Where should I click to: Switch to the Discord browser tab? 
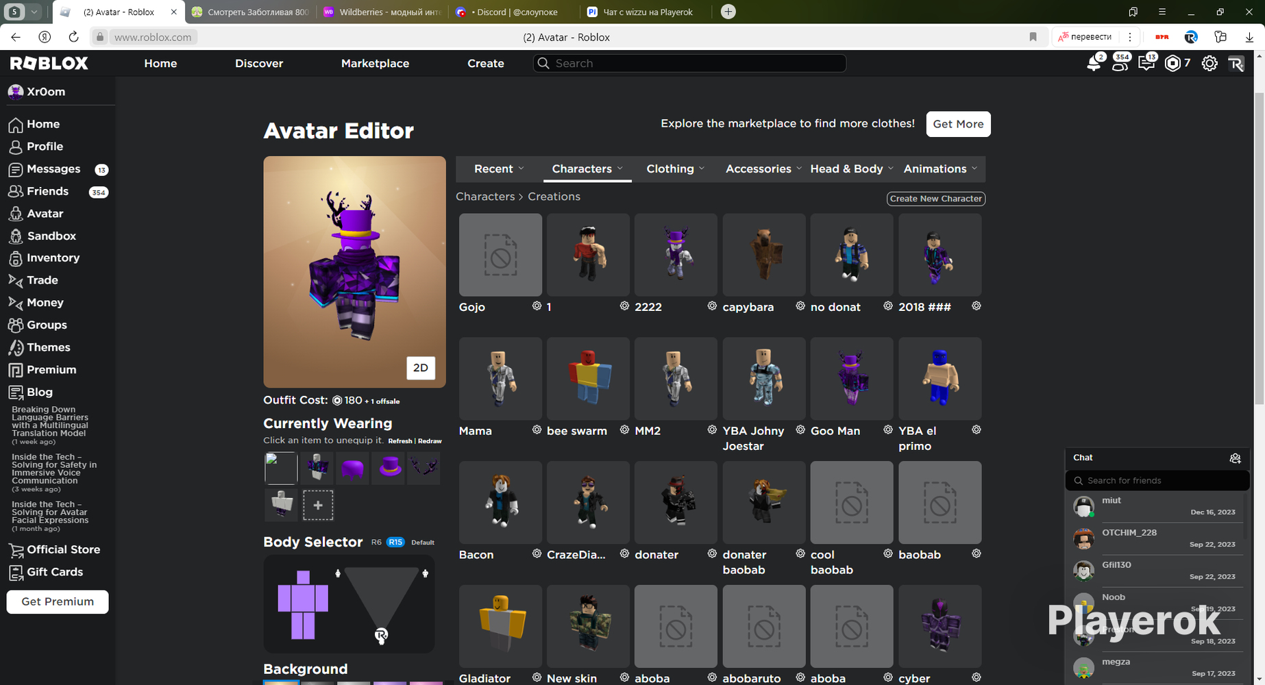coord(513,12)
